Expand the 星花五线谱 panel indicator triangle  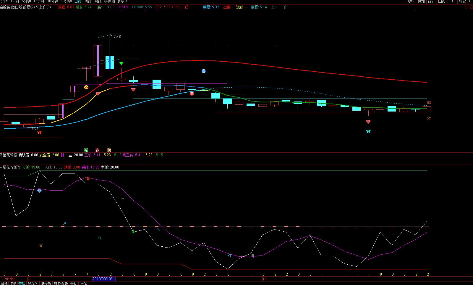pos(1,167)
